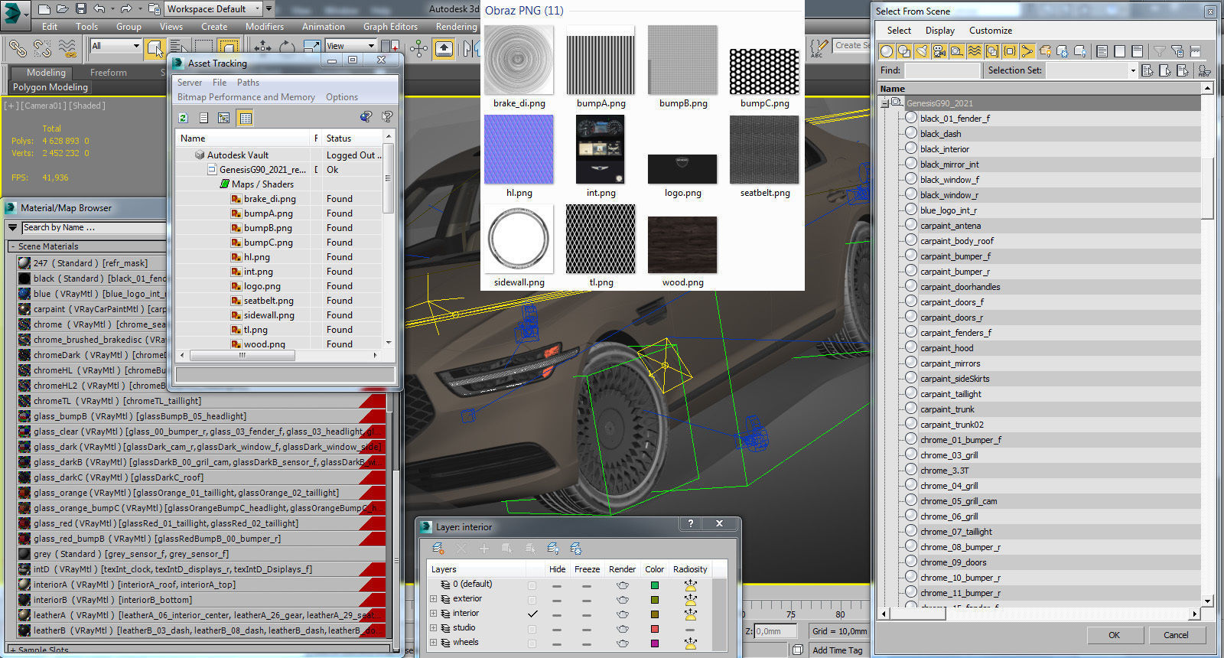Toggle Display Cameras filter in Select From Scene
Viewport: 1224px width, 658px height.
coord(939,51)
